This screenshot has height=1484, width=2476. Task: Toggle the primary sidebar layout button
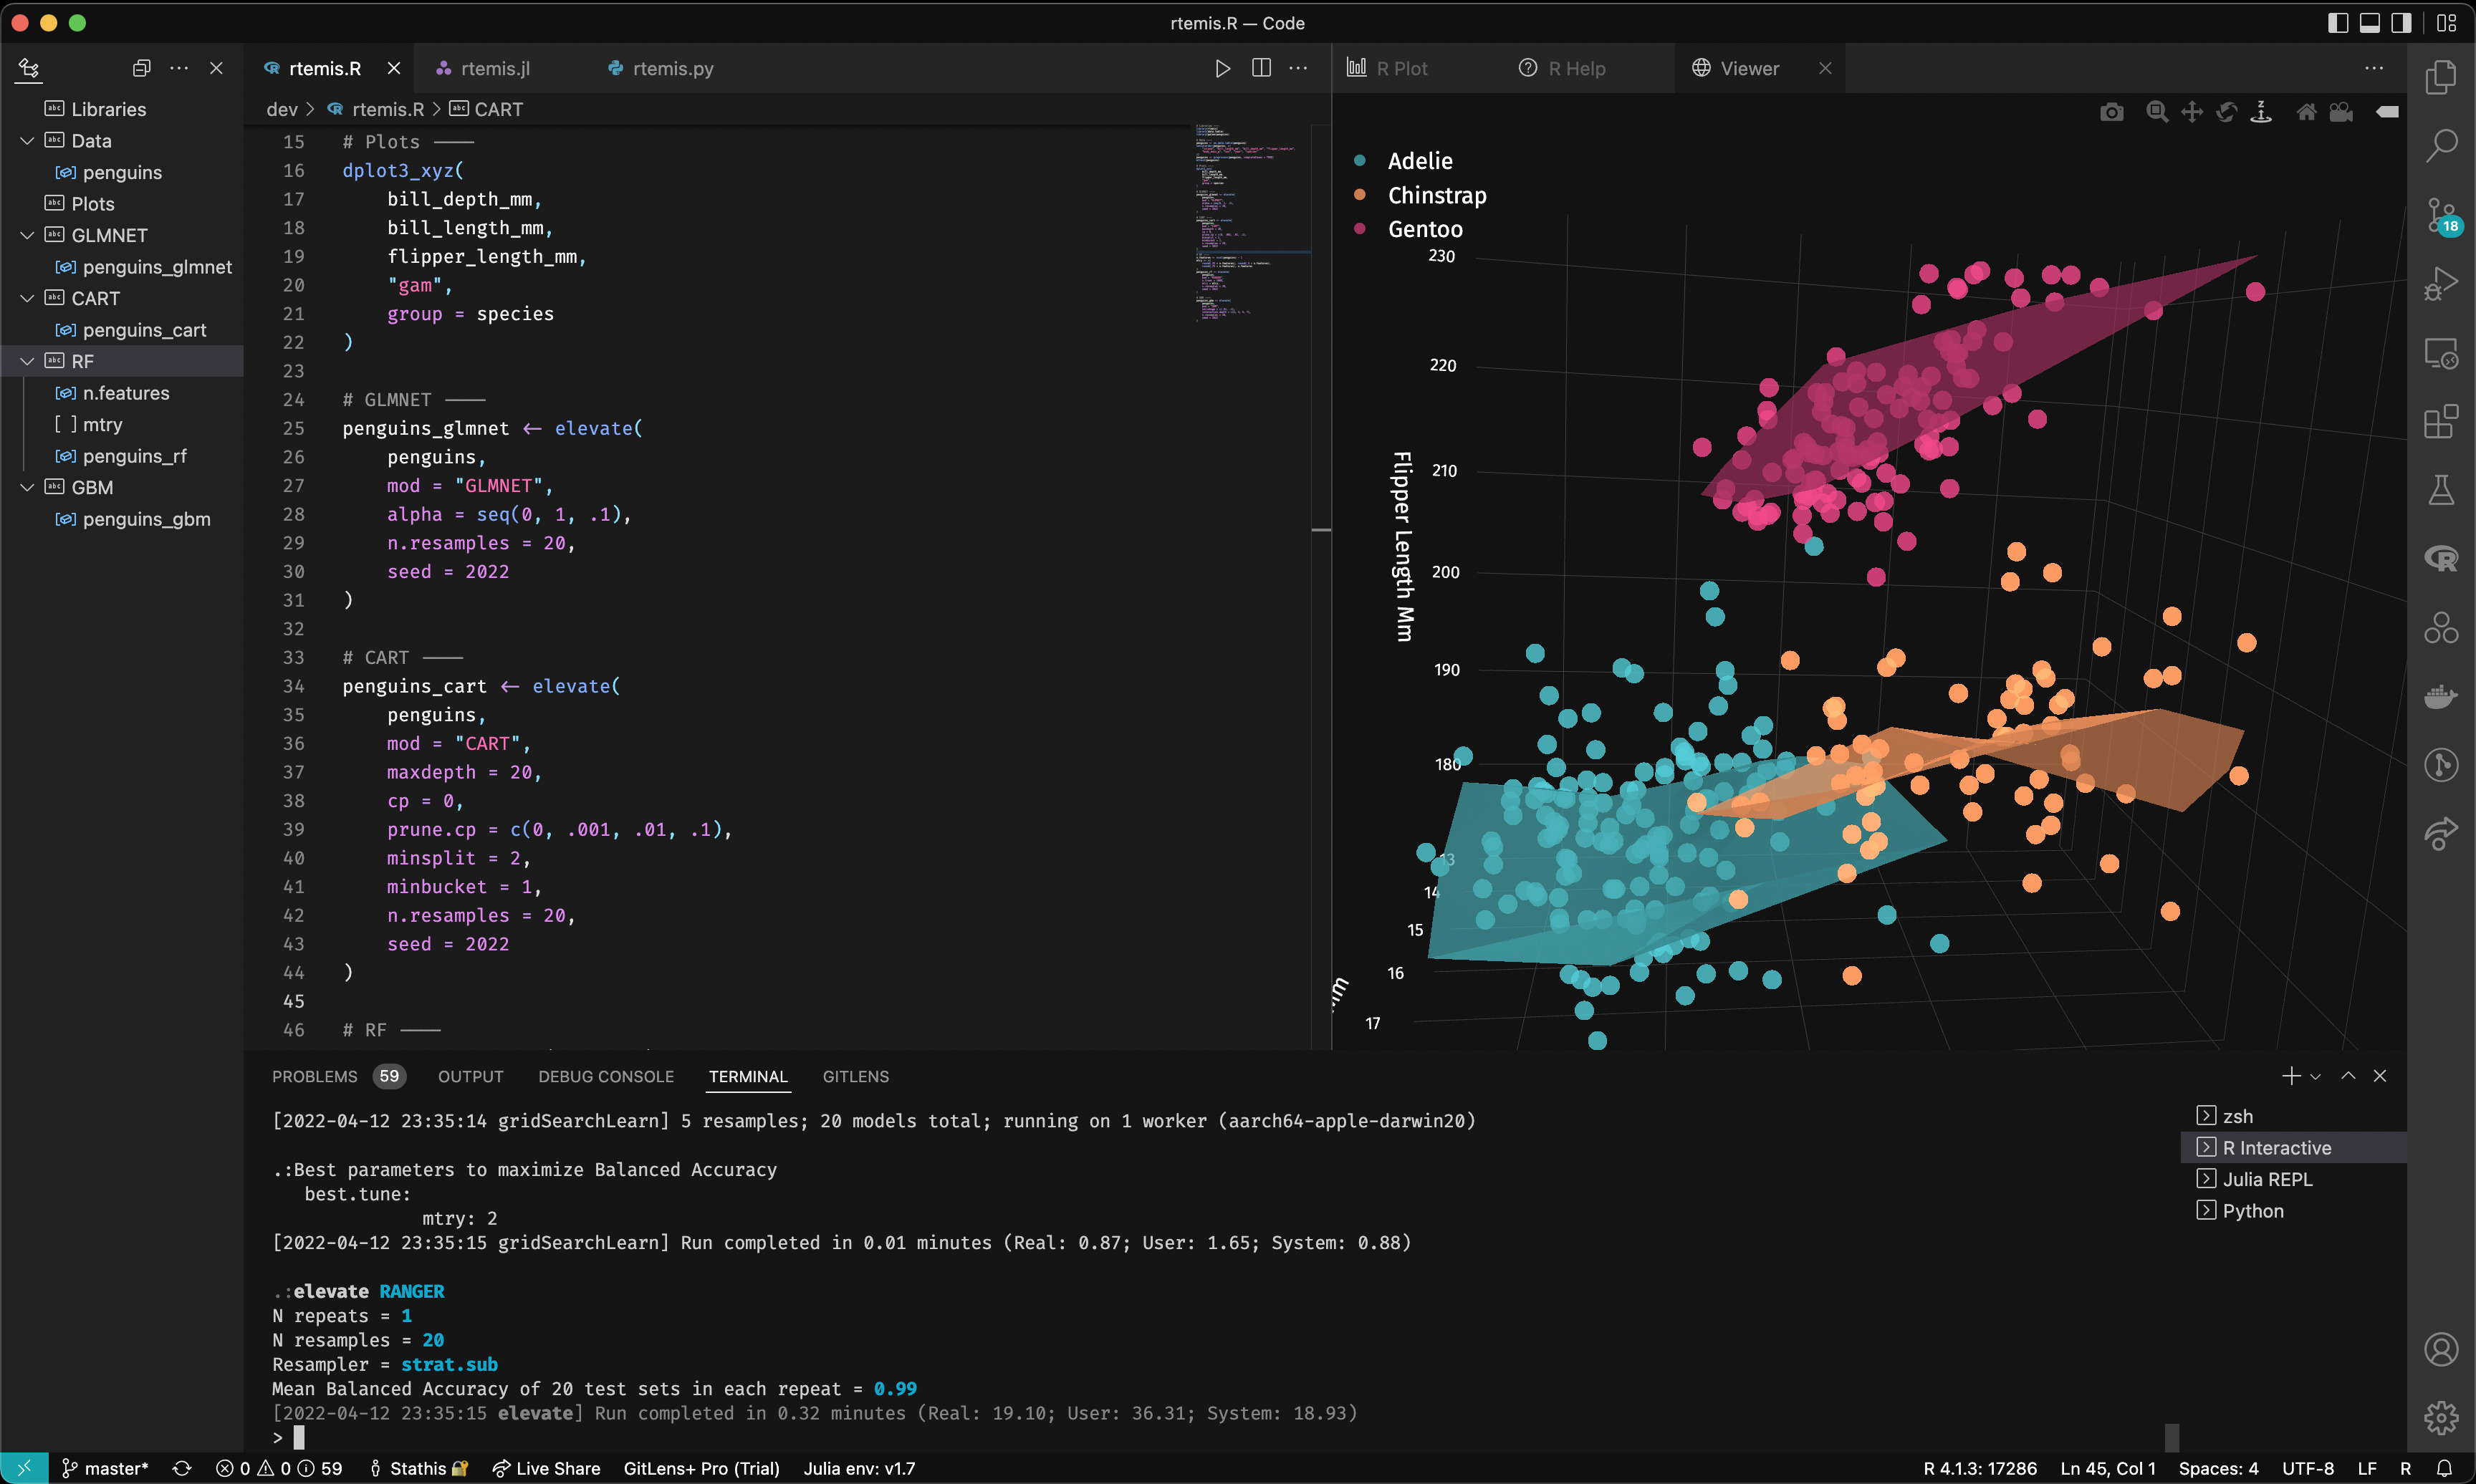(x=2337, y=23)
